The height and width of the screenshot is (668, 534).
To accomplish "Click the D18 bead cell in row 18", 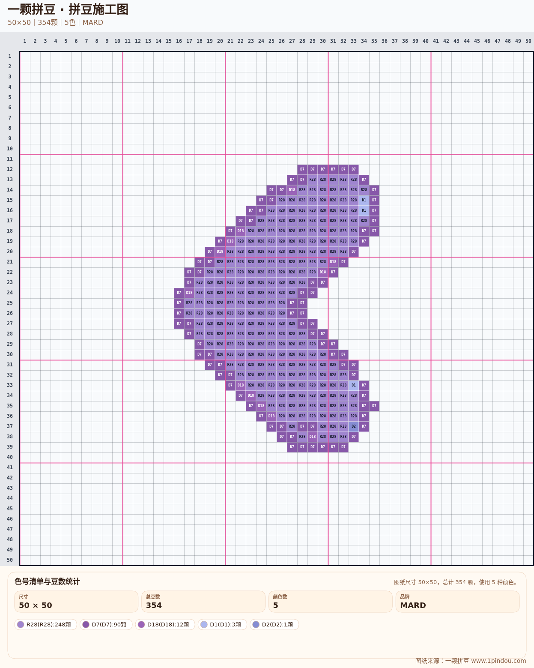I will click(x=241, y=231).
